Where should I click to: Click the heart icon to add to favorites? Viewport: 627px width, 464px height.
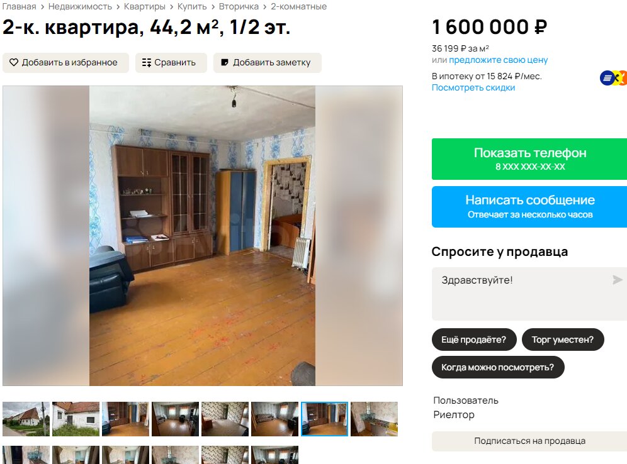[14, 63]
